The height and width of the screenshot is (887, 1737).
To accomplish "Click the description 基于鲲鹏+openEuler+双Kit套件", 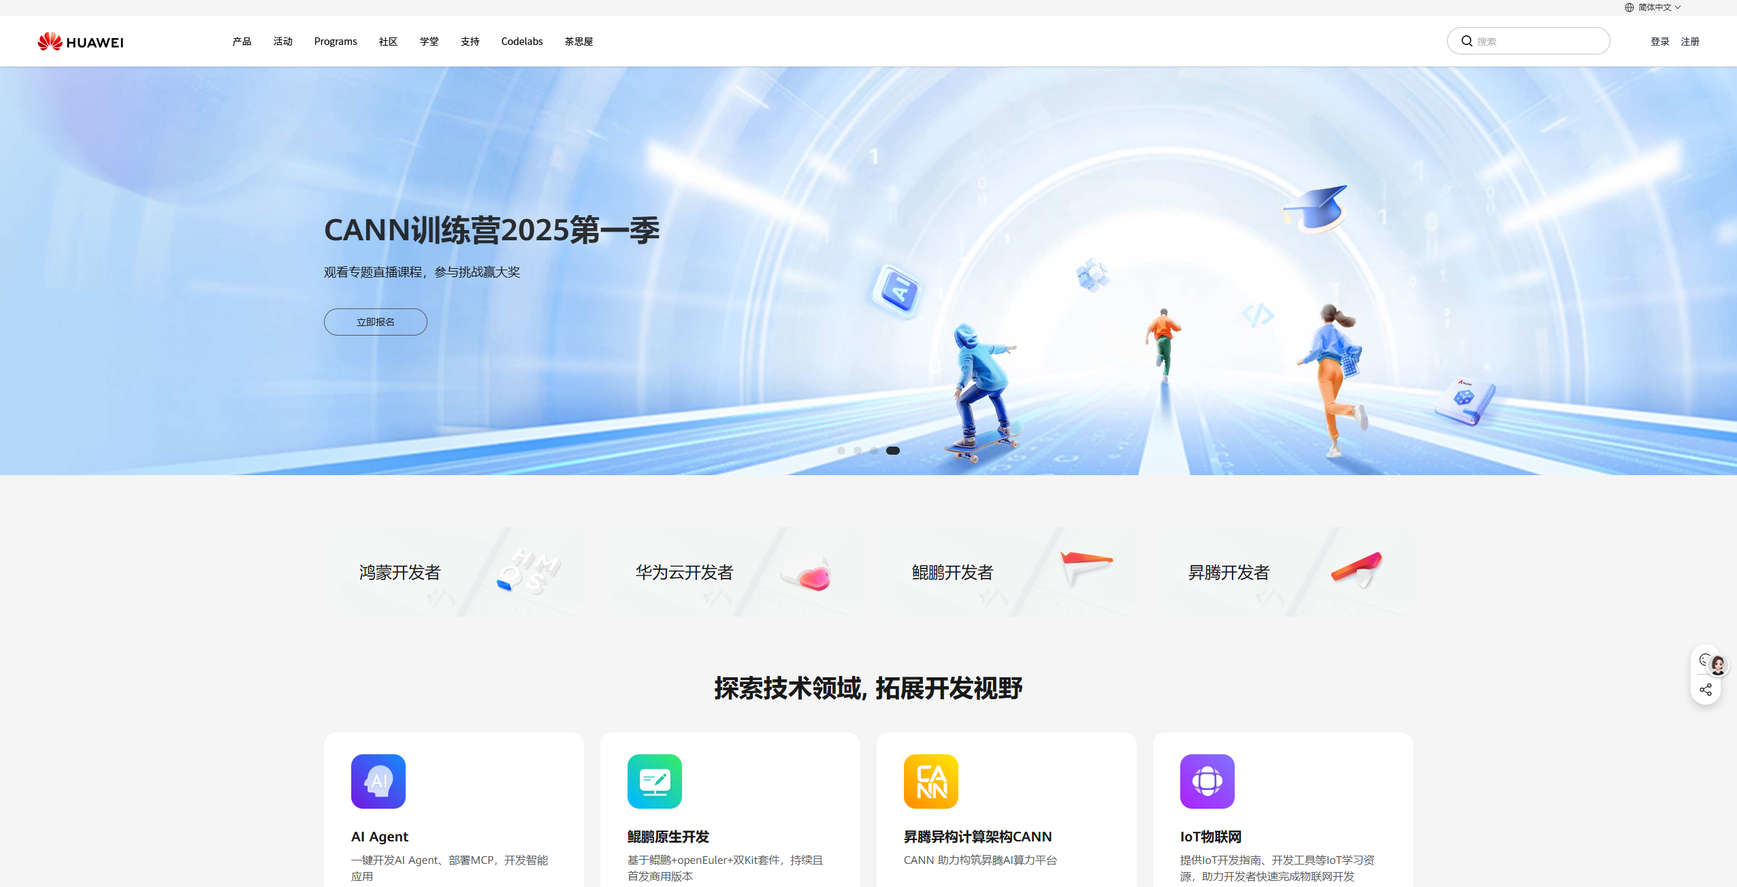I will click(726, 869).
